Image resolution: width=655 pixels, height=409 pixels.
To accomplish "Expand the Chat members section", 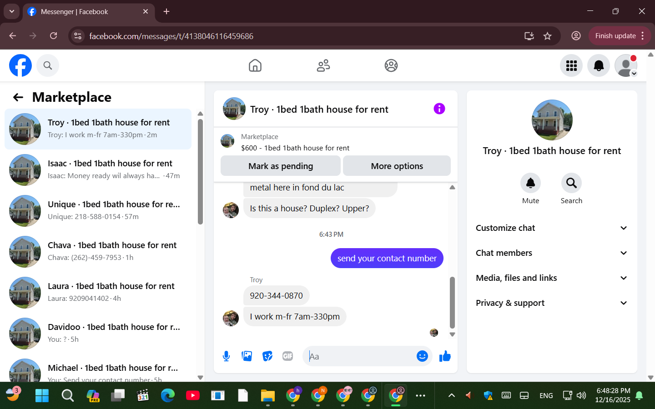I will tap(552, 253).
